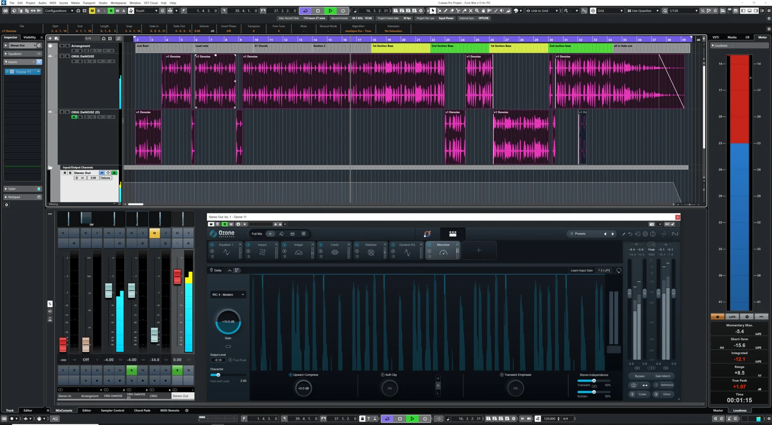The height and width of the screenshot is (425, 772).
Task: Open the IRC 4 - Modern algorithm dropdown
Action: [228, 294]
